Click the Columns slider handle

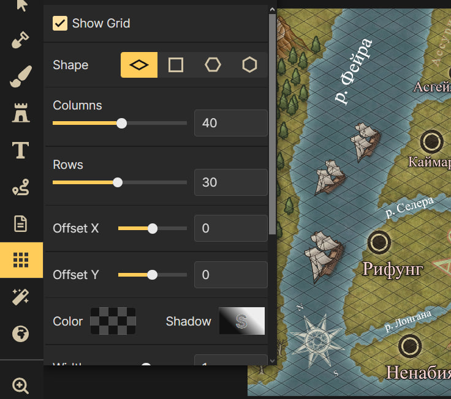(x=121, y=123)
